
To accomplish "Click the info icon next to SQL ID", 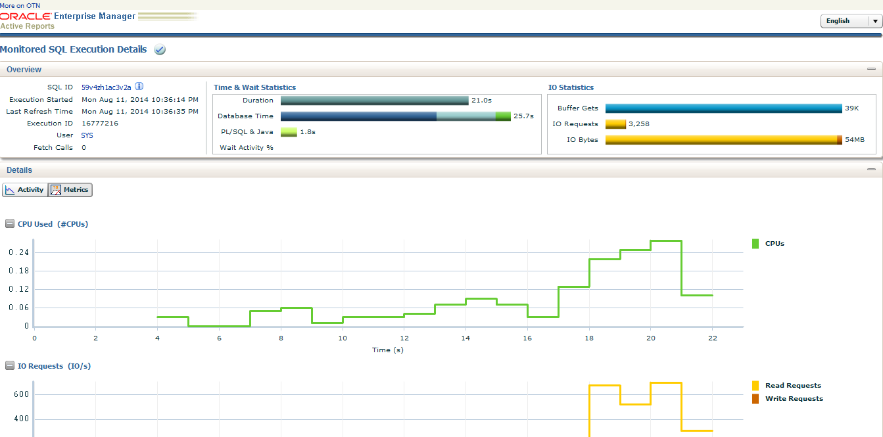I will click(x=138, y=87).
